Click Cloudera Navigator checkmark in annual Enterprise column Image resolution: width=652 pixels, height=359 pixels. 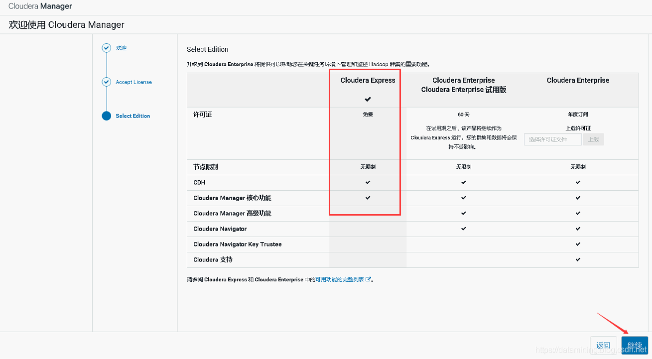578,229
